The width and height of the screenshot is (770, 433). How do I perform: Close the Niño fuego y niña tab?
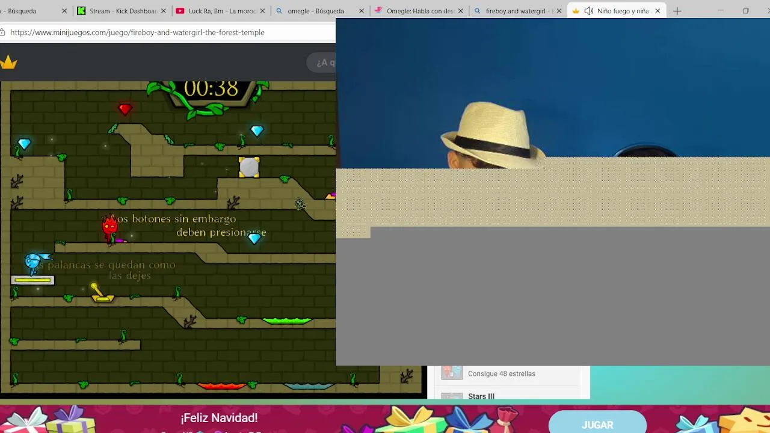pyautogui.click(x=658, y=11)
